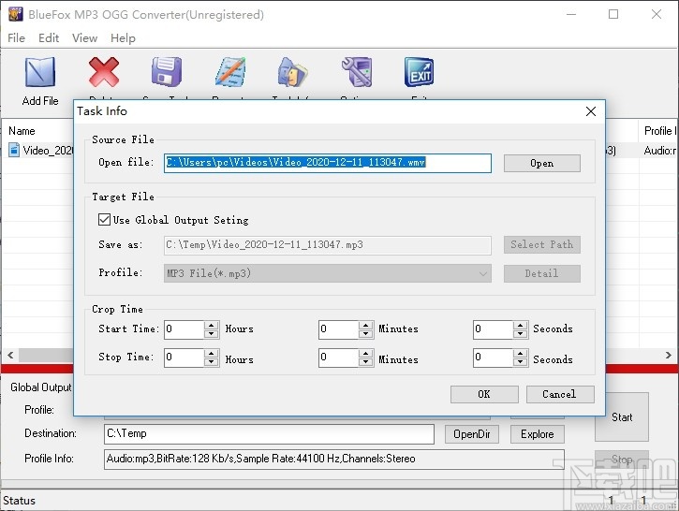Click the OpenDir button

tap(472, 434)
